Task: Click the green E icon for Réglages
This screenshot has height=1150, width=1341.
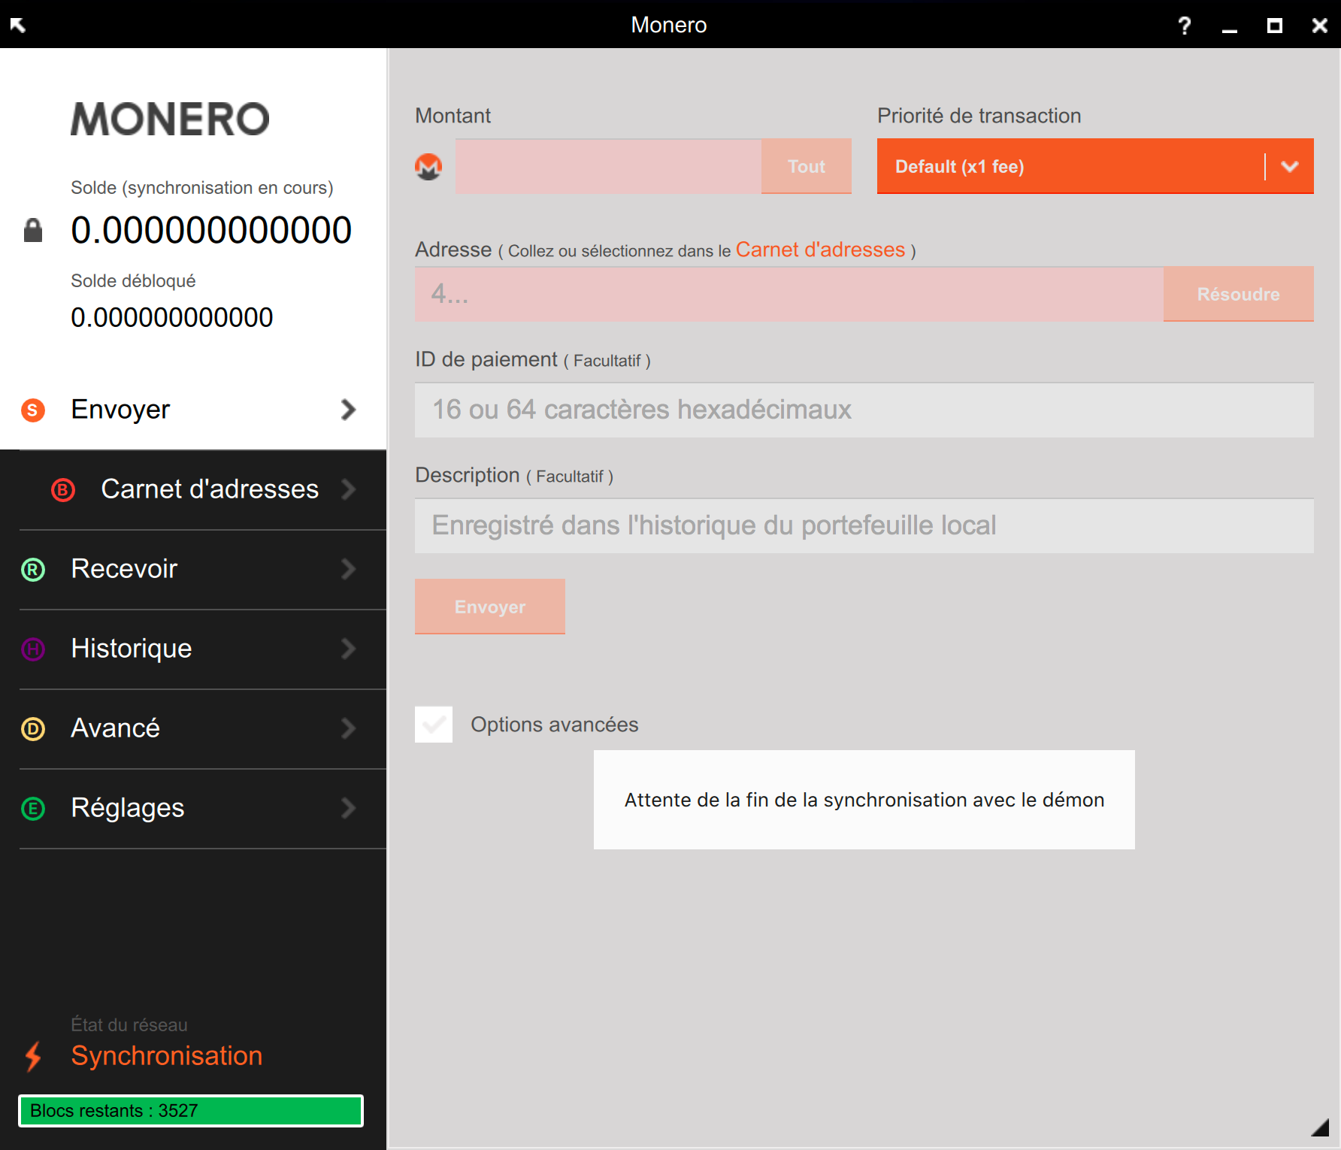Action: (33, 809)
